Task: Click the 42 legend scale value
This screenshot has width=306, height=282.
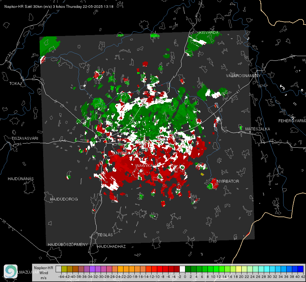Action: [x=303, y=277]
